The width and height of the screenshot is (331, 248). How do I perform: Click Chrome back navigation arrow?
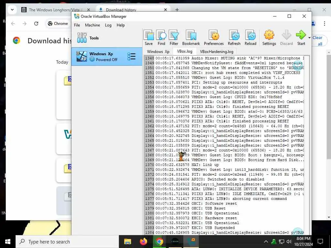(13, 23)
